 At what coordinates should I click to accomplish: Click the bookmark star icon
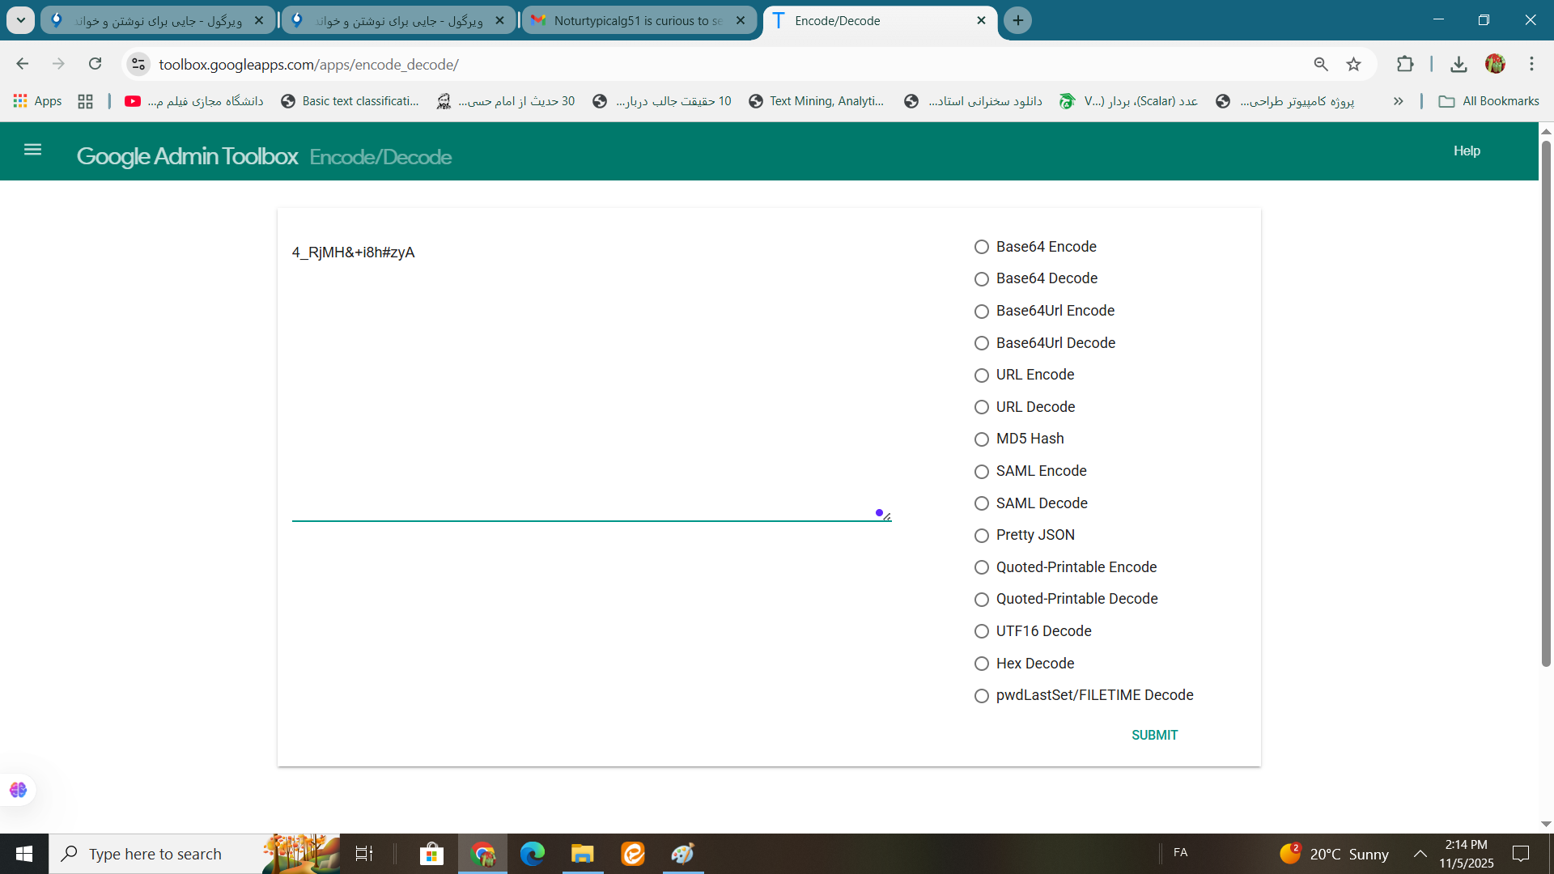(x=1353, y=65)
